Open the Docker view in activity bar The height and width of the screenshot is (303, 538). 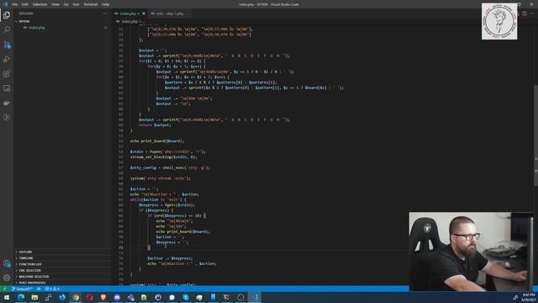tap(7, 103)
